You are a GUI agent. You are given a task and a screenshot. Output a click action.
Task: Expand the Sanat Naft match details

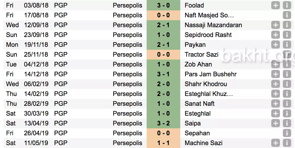click(x=276, y=103)
